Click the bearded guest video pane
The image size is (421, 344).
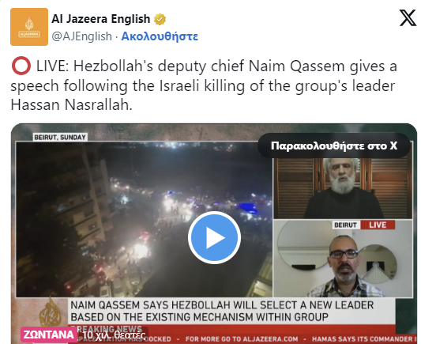tap(343, 188)
